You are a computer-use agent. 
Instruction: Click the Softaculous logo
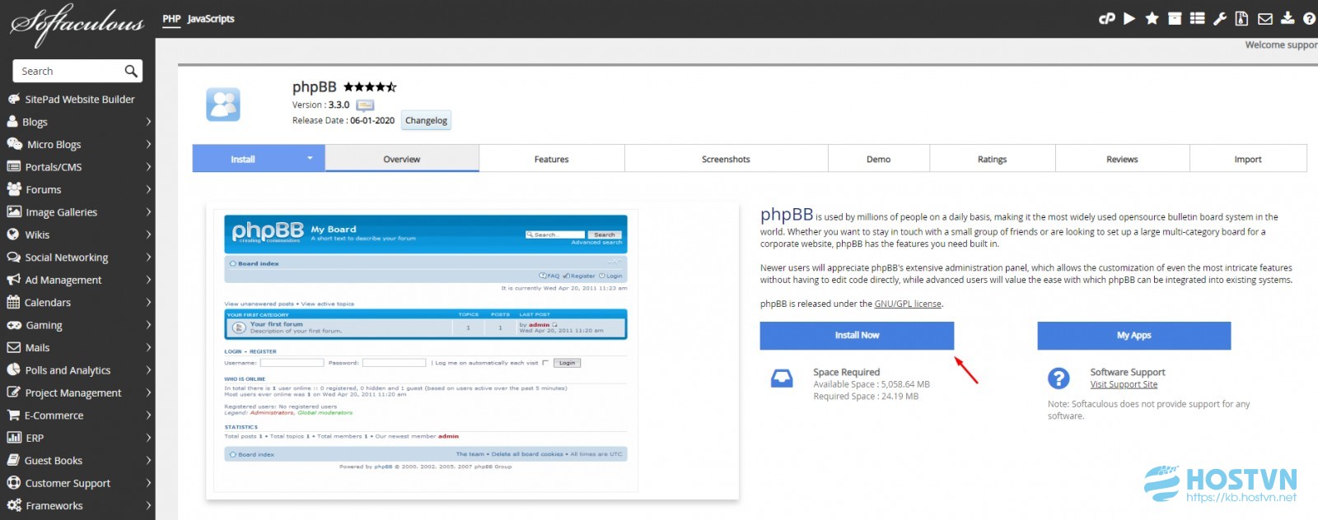77,26
